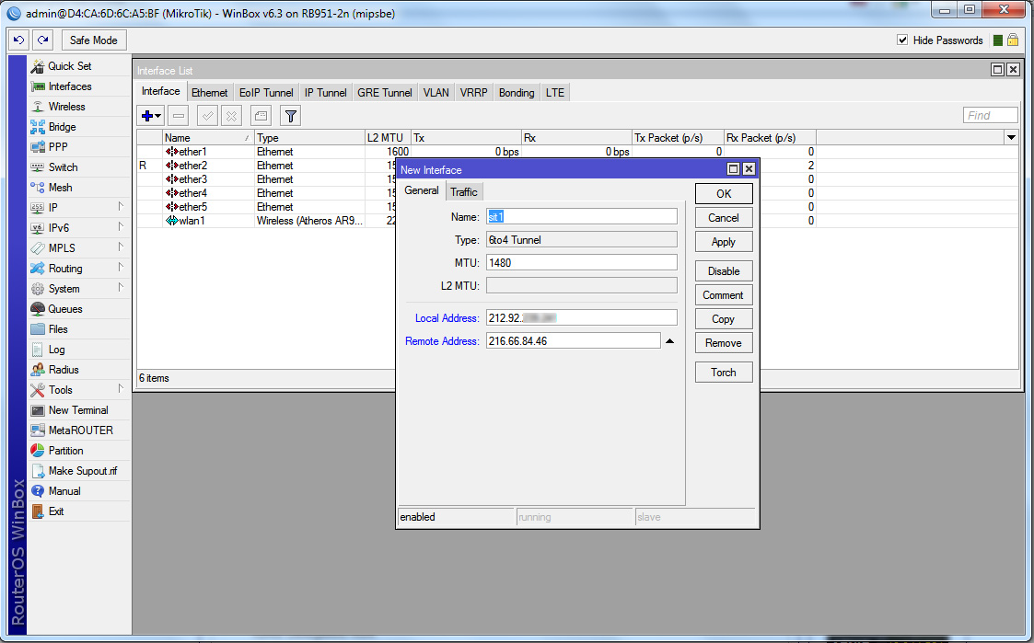This screenshot has width=1034, height=643.
Task: Click the MTU input field
Action: coord(581,262)
